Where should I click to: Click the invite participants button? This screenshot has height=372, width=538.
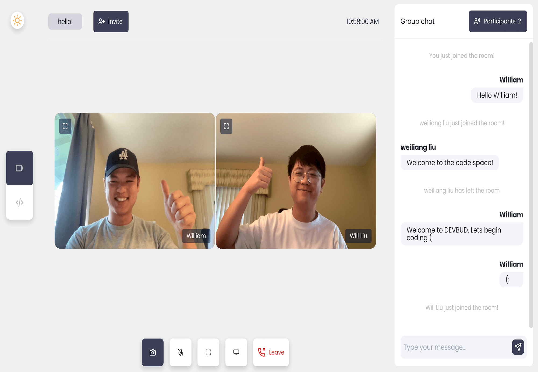[x=111, y=22]
